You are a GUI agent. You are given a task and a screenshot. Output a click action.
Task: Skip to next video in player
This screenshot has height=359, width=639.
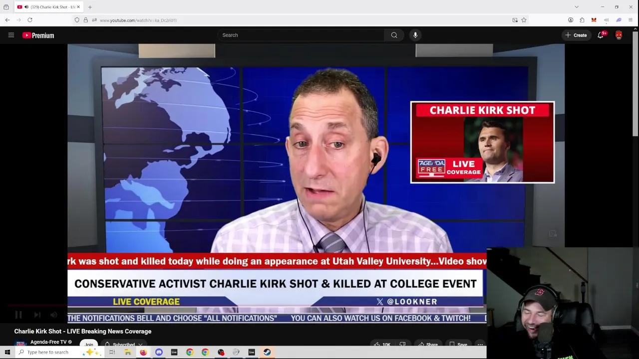37,315
